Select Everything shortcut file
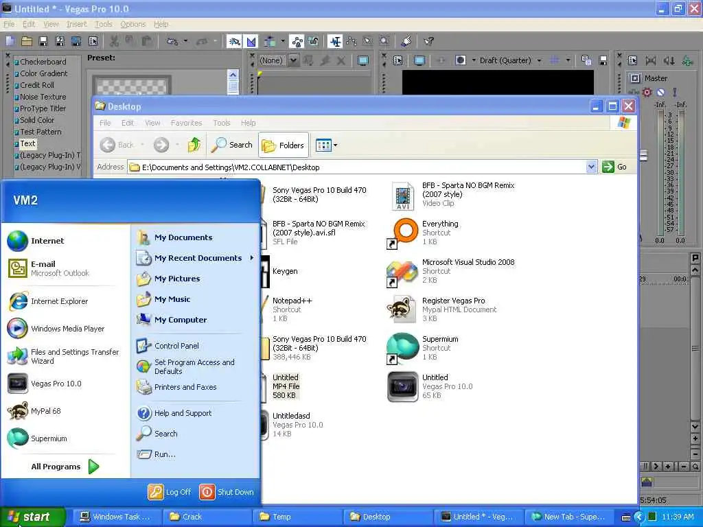This screenshot has height=527, width=703. (x=422, y=233)
